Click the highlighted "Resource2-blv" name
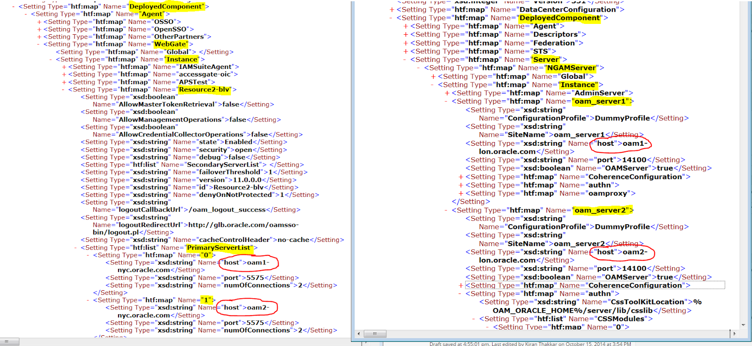Screen dimensions: 752x346 (x=204, y=90)
